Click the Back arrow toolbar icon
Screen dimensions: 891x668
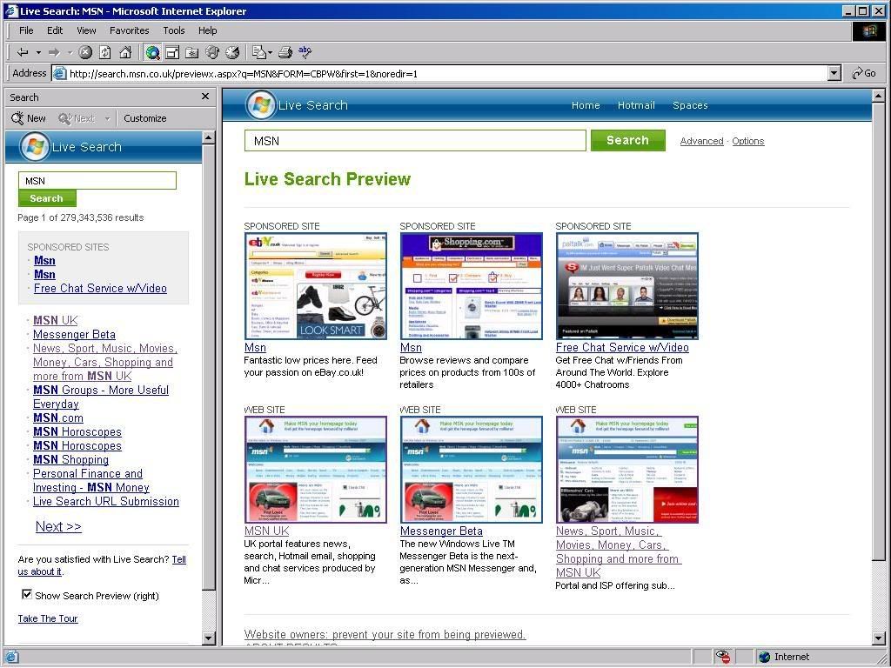[x=23, y=53]
